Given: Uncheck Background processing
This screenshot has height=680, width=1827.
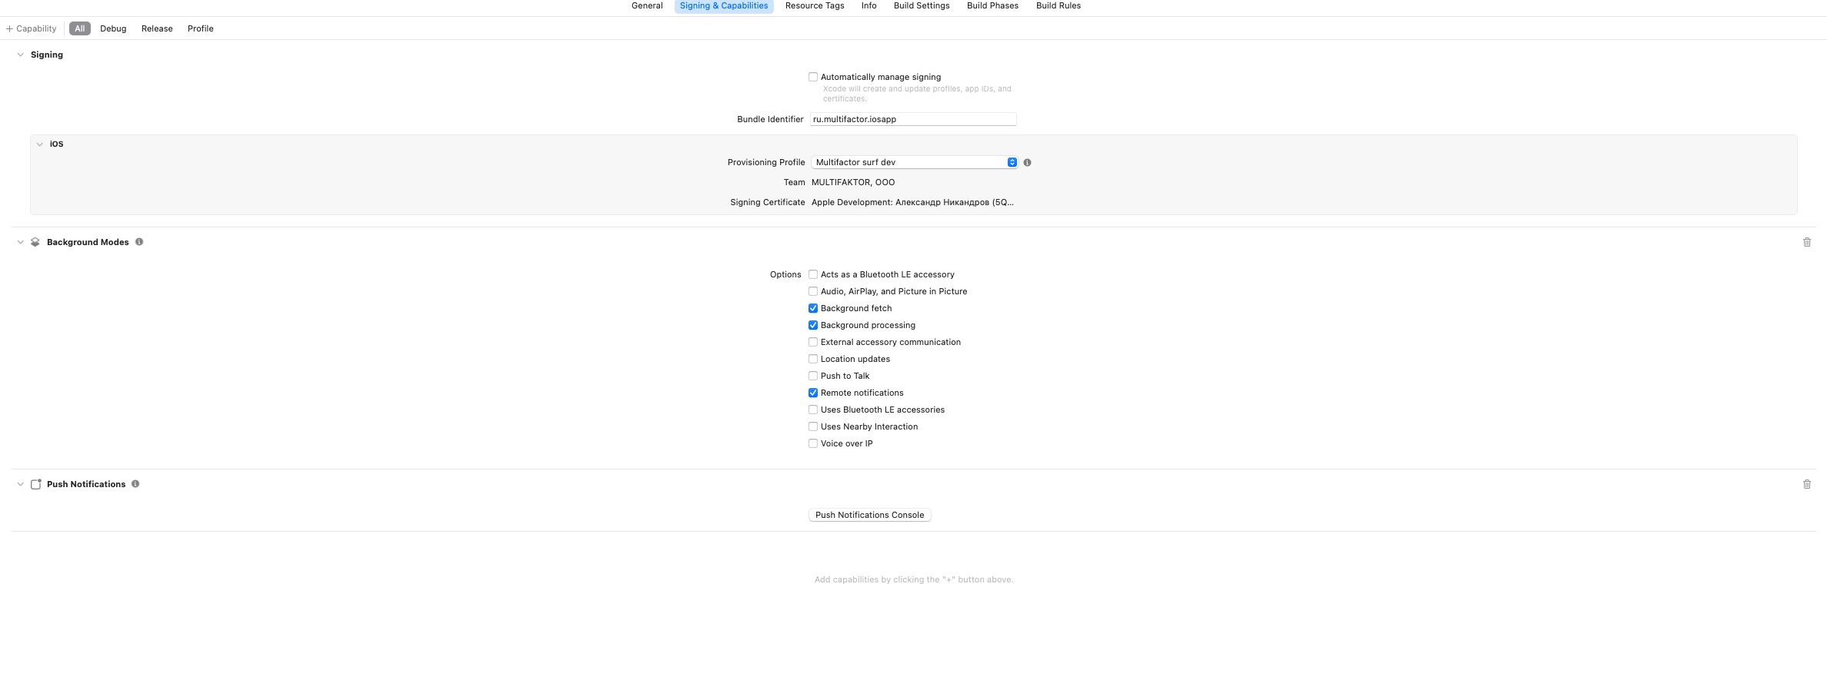Looking at the screenshot, I should click(813, 325).
